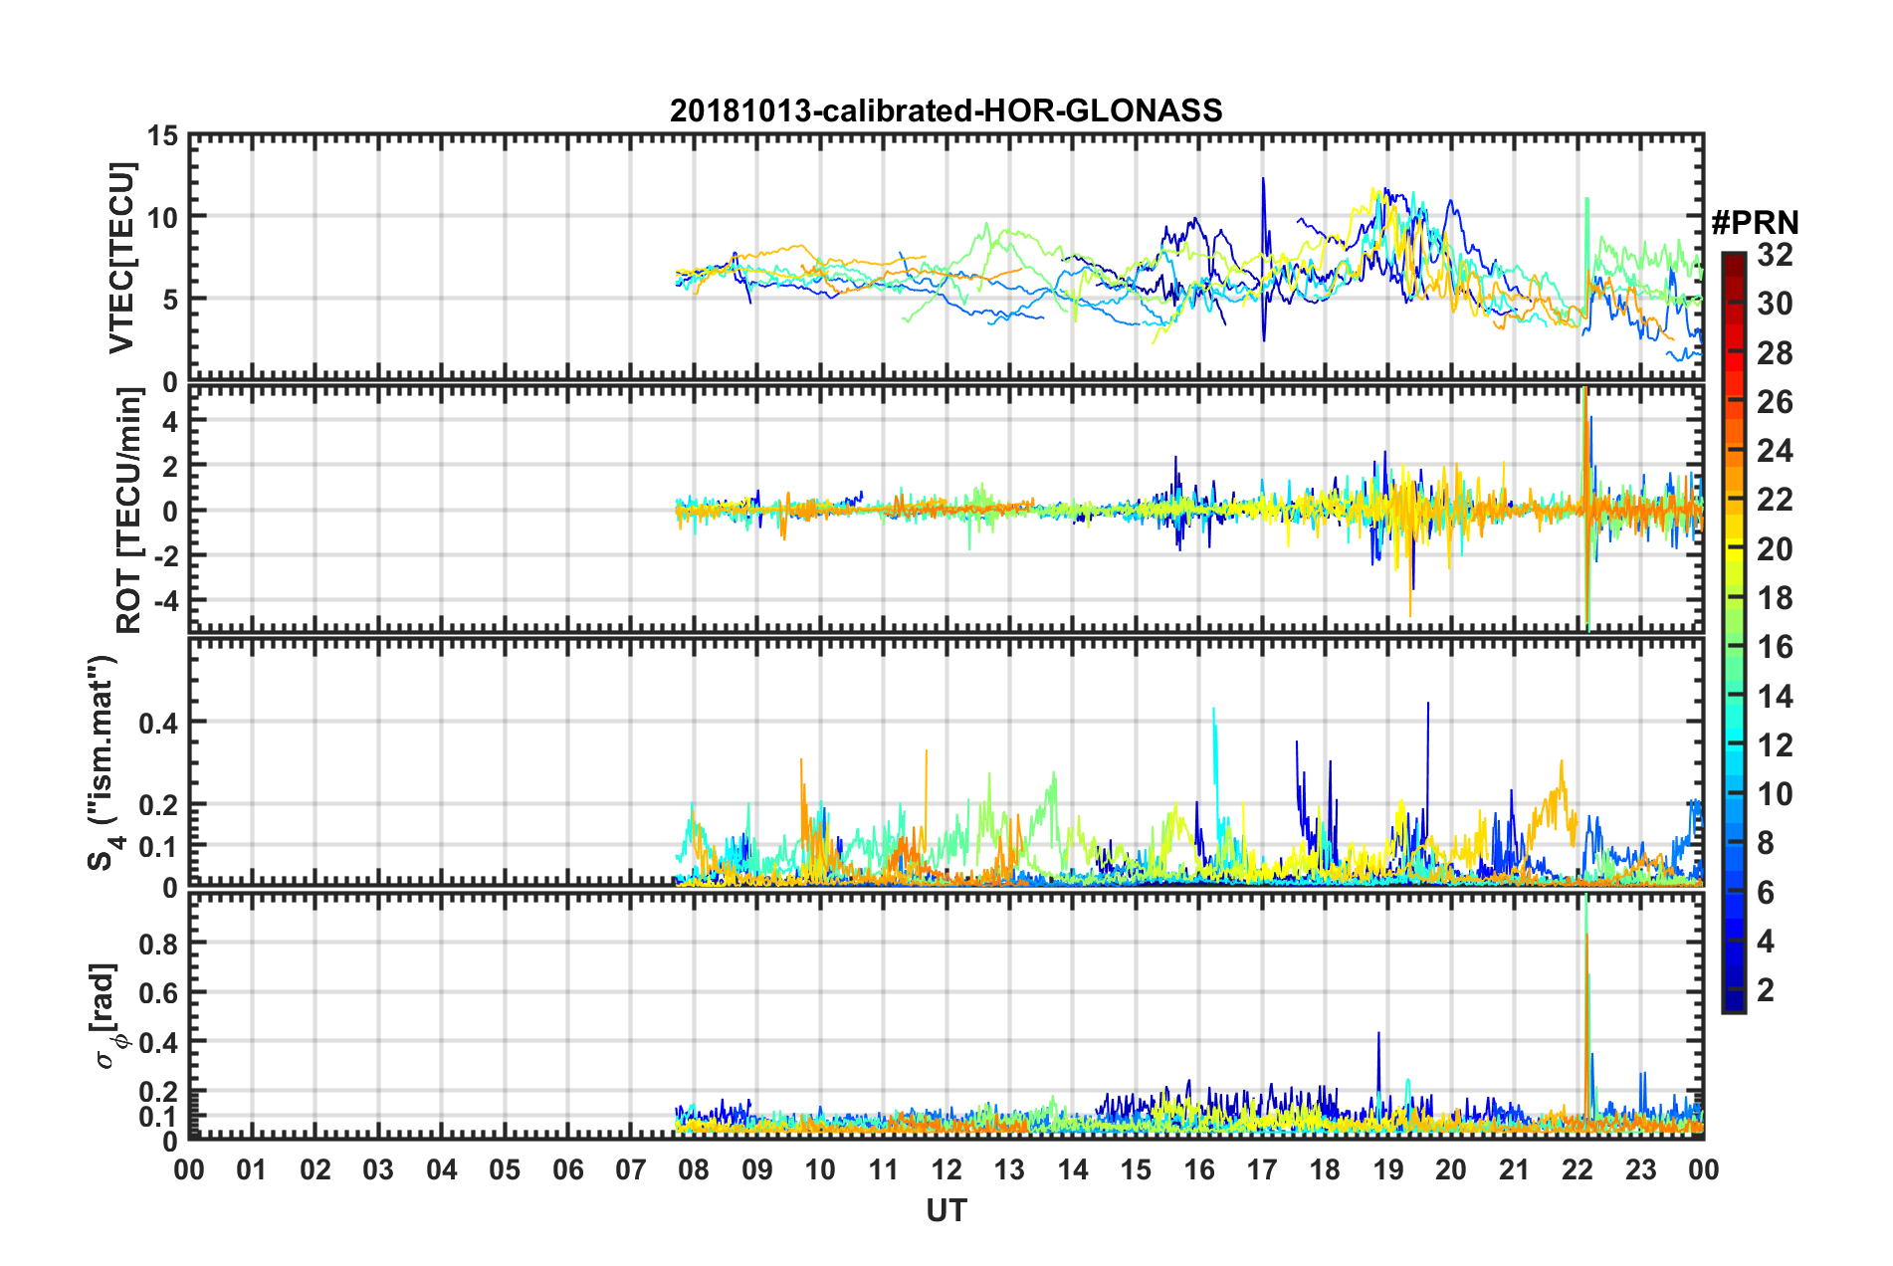Click the plot title 20181013-calibrated-HOR-GLONASS
Image resolution: width=1893 pixels, height=1266 pixels.
tap(946, 110)
